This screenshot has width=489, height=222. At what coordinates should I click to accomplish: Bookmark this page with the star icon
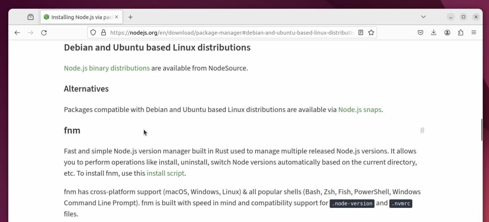pos(371,33)
